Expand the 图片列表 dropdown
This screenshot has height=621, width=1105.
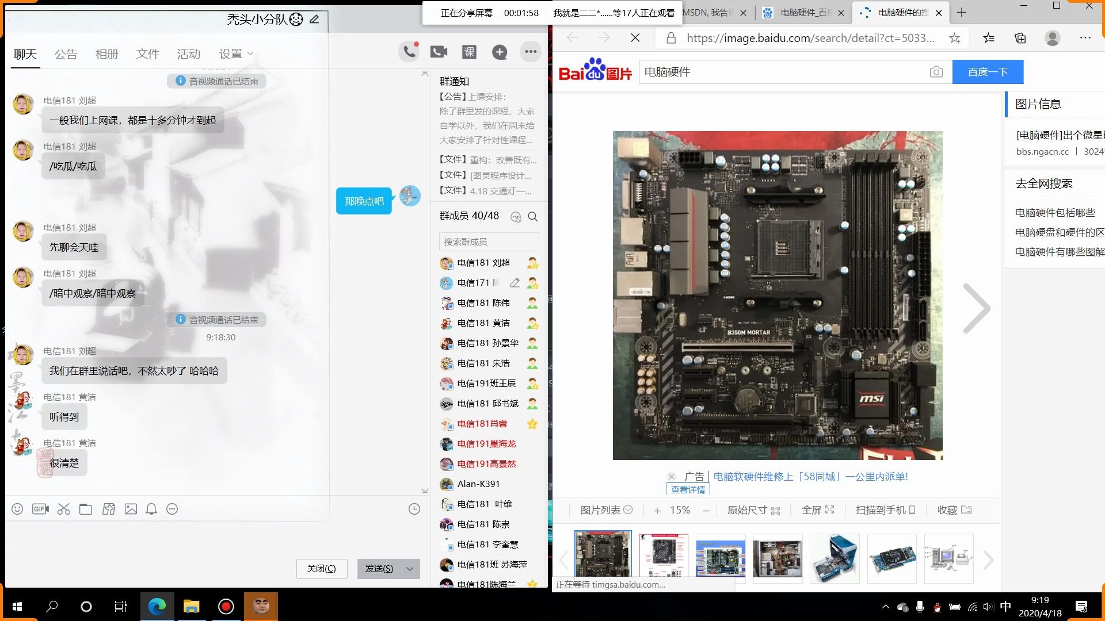(x=606, y=510)
